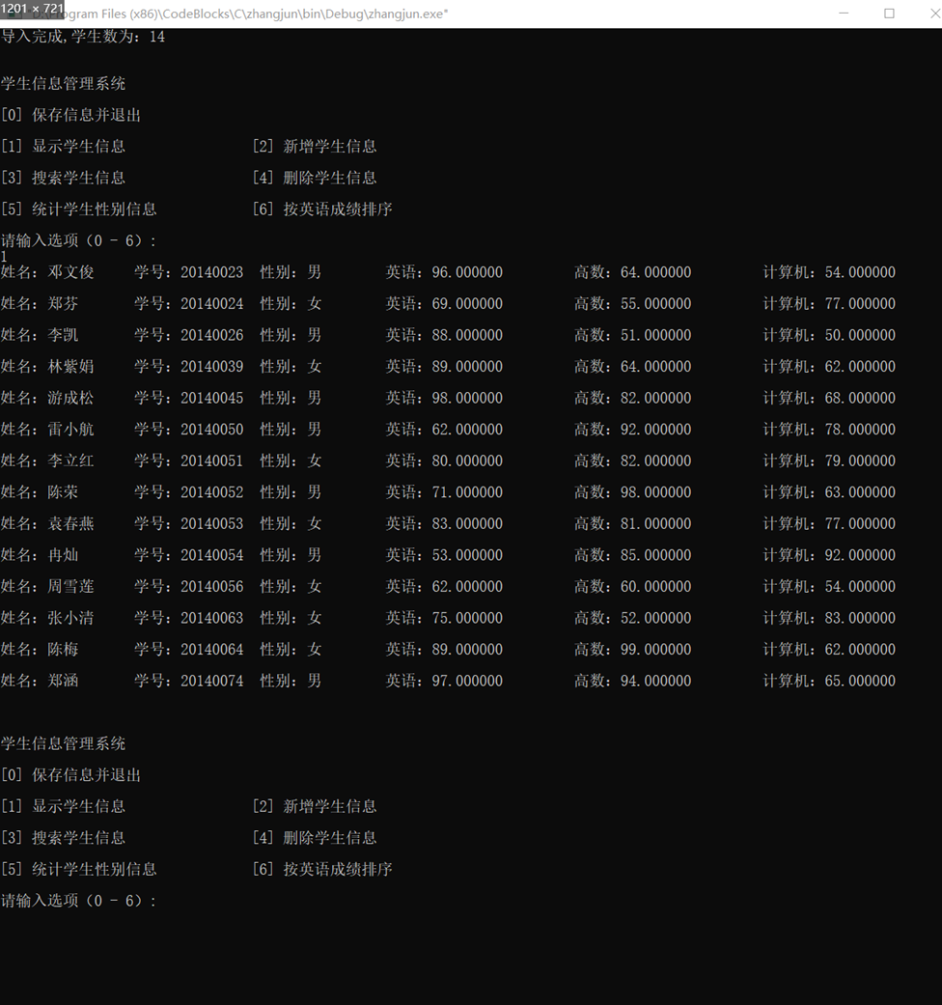Image resolution: width=942 pixels, height=1005 pixels.
Task: Click the line '导入完成,学生数为: 14'
Action: pyautogui.click(x=83, y=37)
